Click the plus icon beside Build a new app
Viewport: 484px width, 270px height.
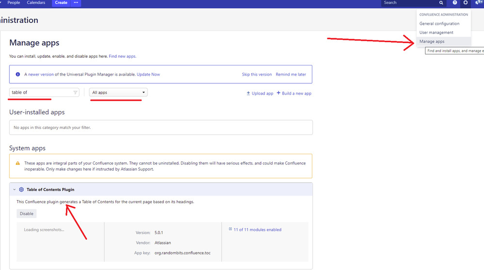pyautogui.click(x=278, y=93)
